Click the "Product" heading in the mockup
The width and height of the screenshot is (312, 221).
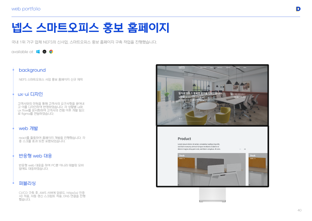coord(184,139)
